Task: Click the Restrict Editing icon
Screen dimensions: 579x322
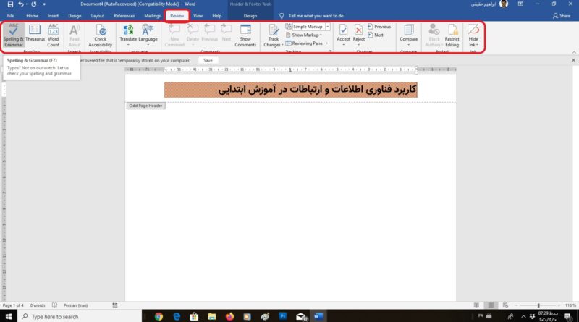Action: pos(452,35)
